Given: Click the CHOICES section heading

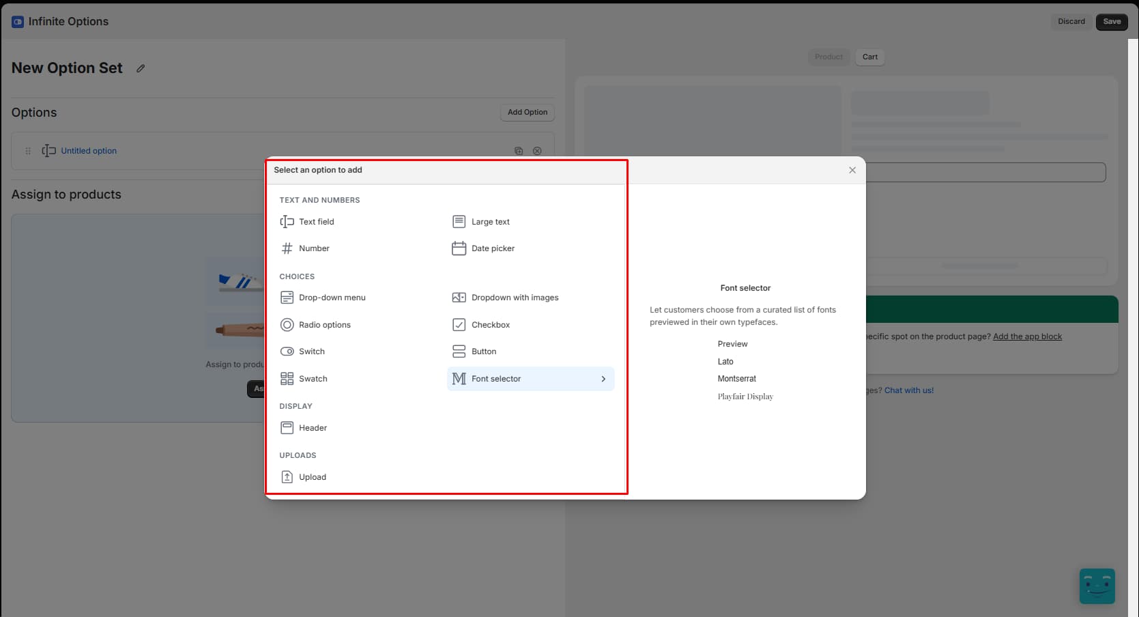Looking at the screenshot, I should [297, 276].
